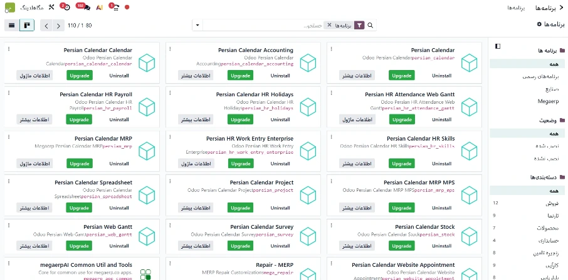Uninstall Persian Web Gantt

click(x=119, y=246)
